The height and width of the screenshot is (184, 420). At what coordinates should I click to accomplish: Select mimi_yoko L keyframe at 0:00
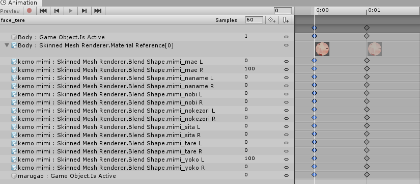tap(314, 158)
